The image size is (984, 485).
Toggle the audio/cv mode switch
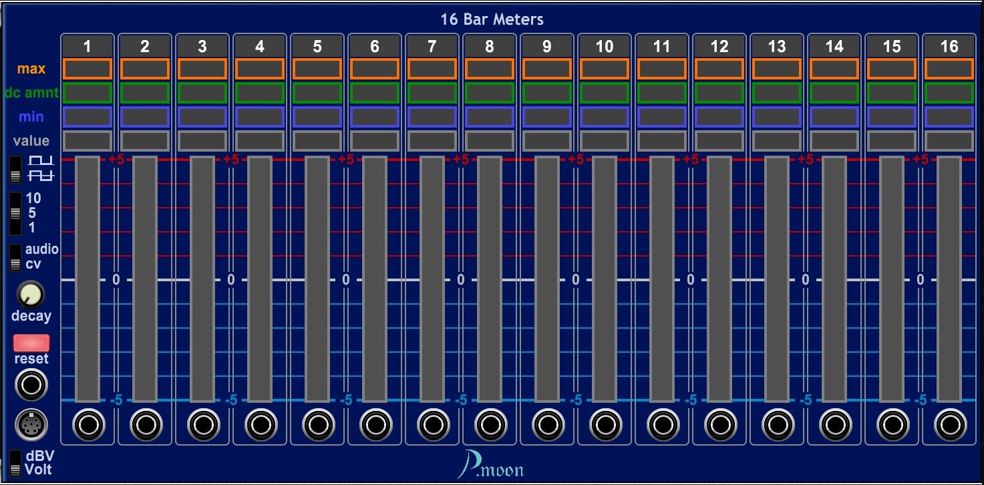15,258
